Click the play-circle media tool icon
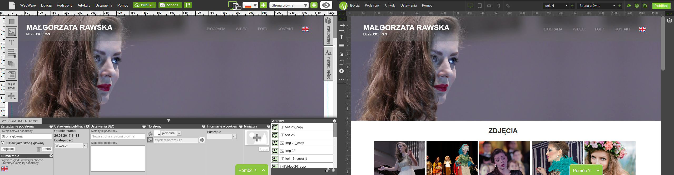 (x=341, y=71)
